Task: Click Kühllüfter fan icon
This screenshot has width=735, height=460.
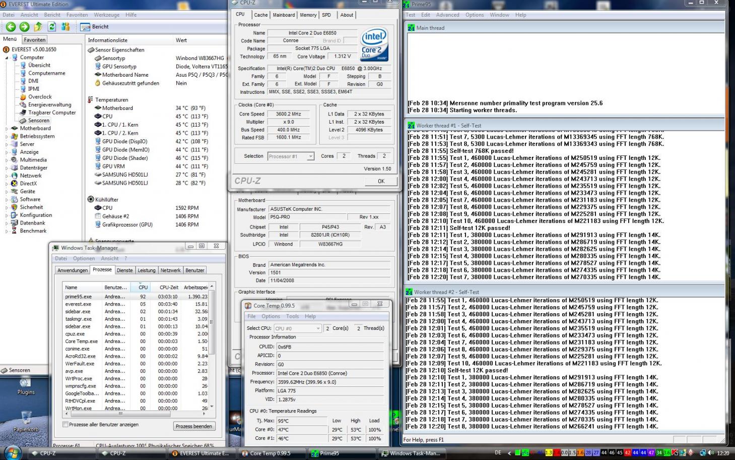Action: 91,199
